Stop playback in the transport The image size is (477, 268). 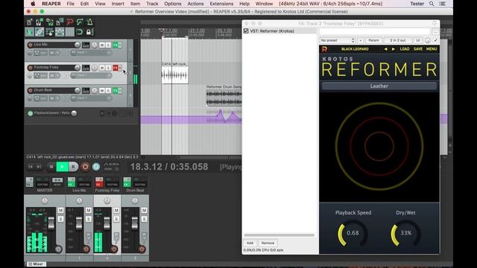[x=51, y=167]
